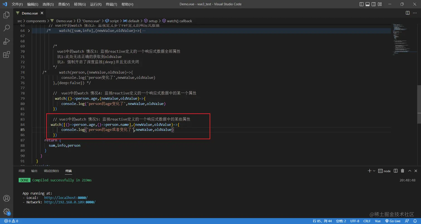Click the editor vertical scrollbar thumb
Screen dimensions: 421x224
pos(419,104)
